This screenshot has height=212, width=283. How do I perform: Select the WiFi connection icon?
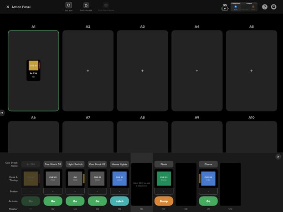coord(236,8)
